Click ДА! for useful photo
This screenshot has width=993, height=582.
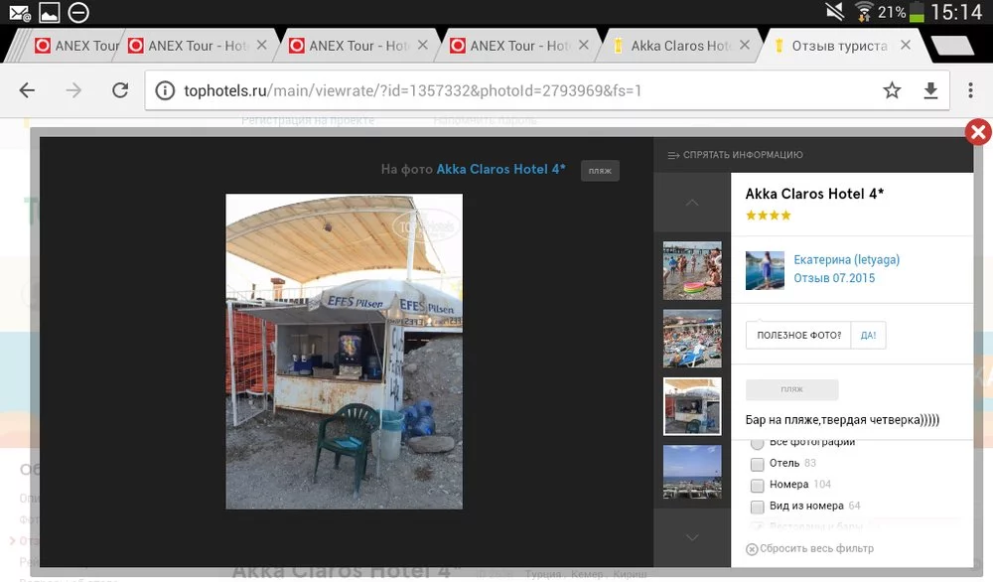coord(868,335)
